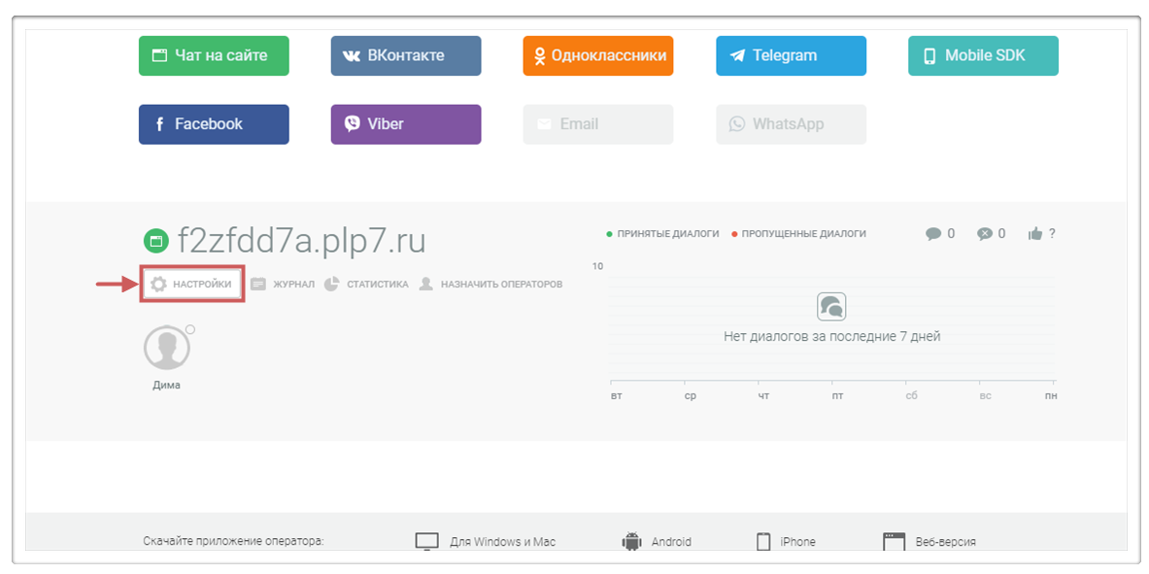1149x574 pixels.
Task: Connect the ВКонтакте channel
Action: 405,56
